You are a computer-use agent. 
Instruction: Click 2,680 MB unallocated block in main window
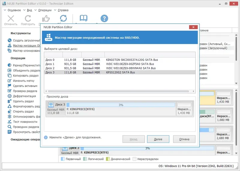coord(223,134)
